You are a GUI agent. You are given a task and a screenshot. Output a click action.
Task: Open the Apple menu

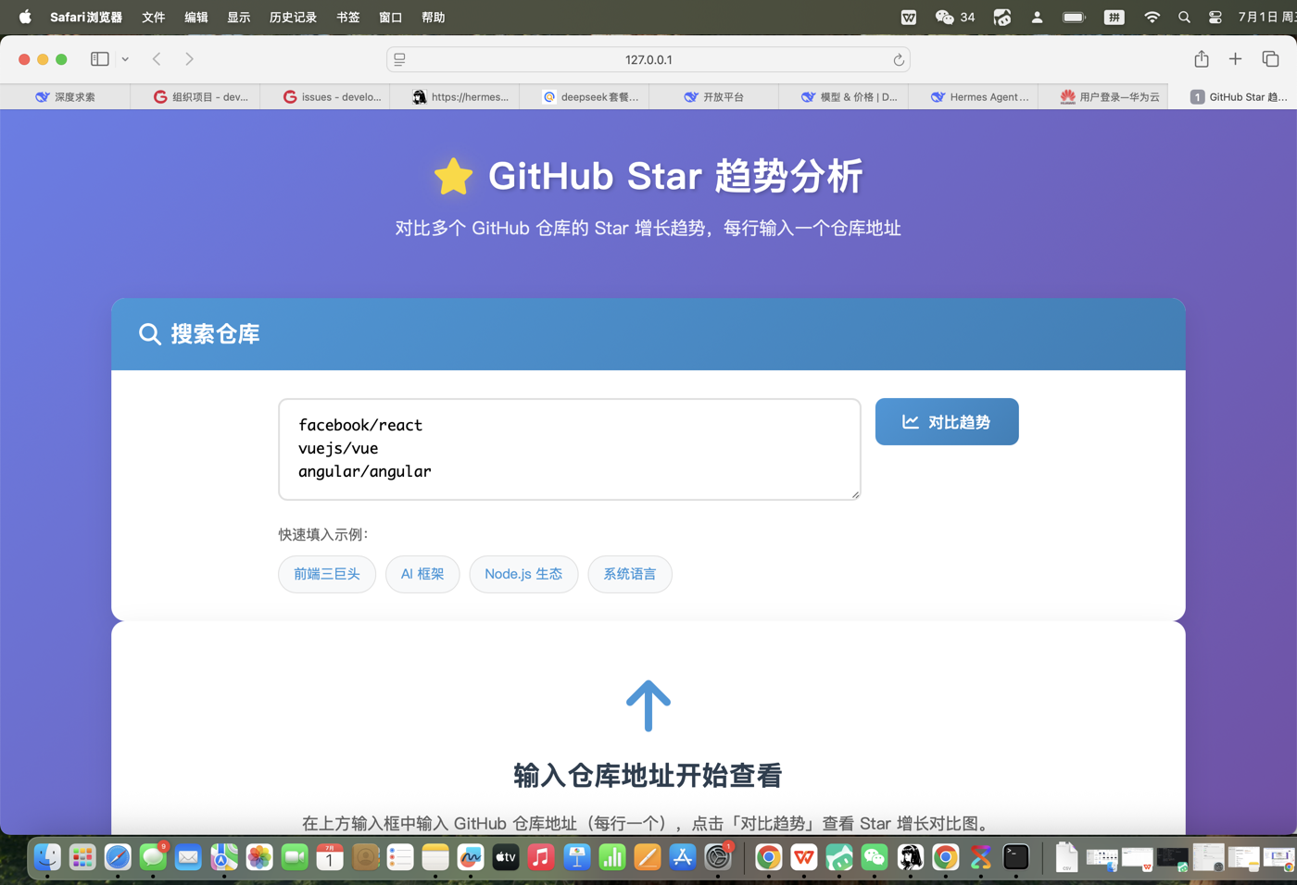pyautogui.click(x=25, y=17)
